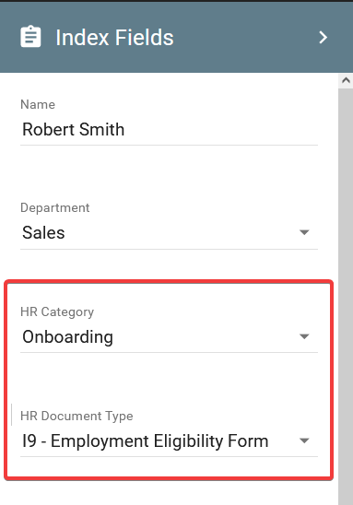This screenshot has height=505, width=353.
Task: Click the Name field label
Action: click(x=38, y=105)
